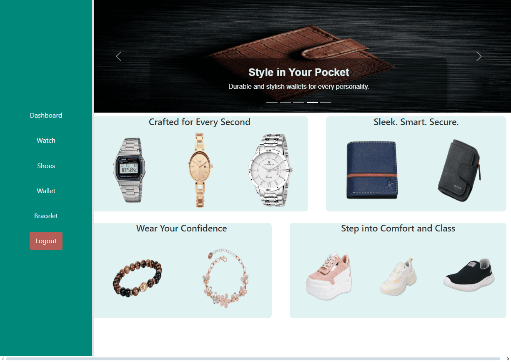The width and height of the screenshot is (511, 362).
Task: Jump to the last carousel indicator
Action: click(x=326, y=102)
